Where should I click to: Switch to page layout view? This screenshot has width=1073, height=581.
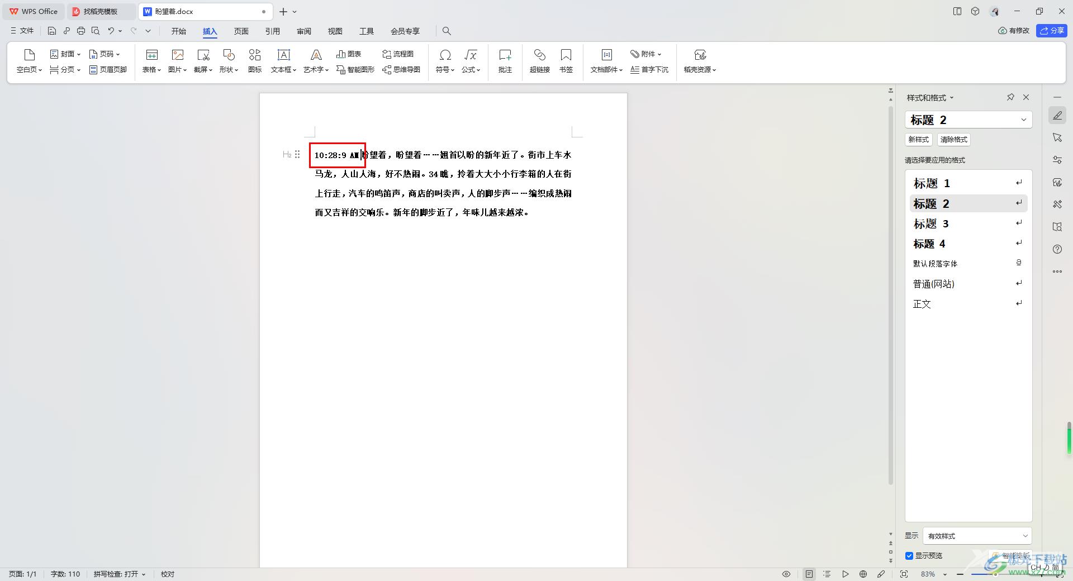[x=809, y=574]
